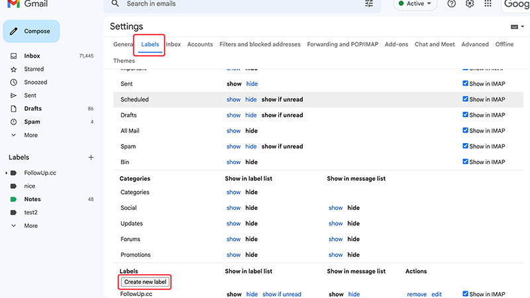Screen dimensions: 530x298
Task: Click the nice label tag icon
Action: tap(13, 186)
